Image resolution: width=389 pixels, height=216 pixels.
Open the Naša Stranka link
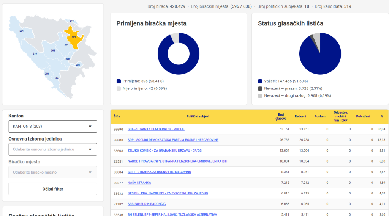[x=139, y=183]
